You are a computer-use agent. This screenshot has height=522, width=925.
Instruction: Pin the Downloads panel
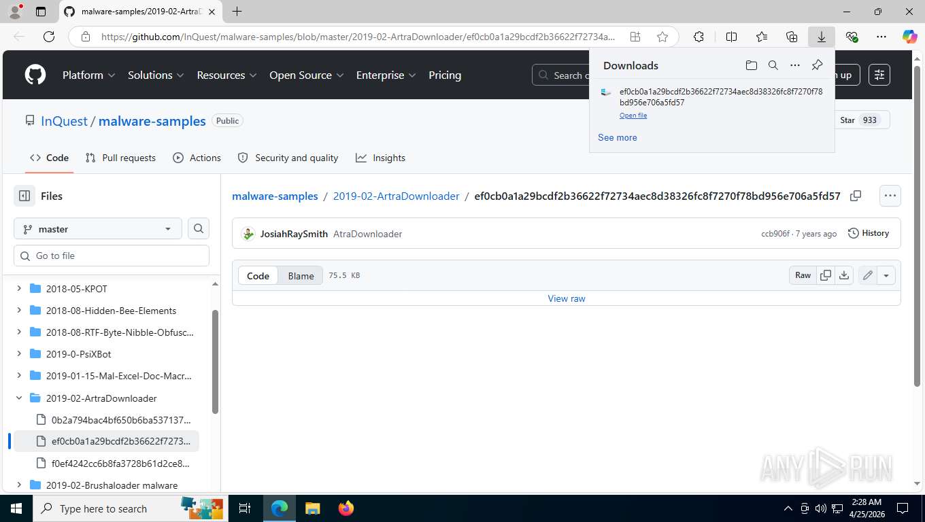817,65
